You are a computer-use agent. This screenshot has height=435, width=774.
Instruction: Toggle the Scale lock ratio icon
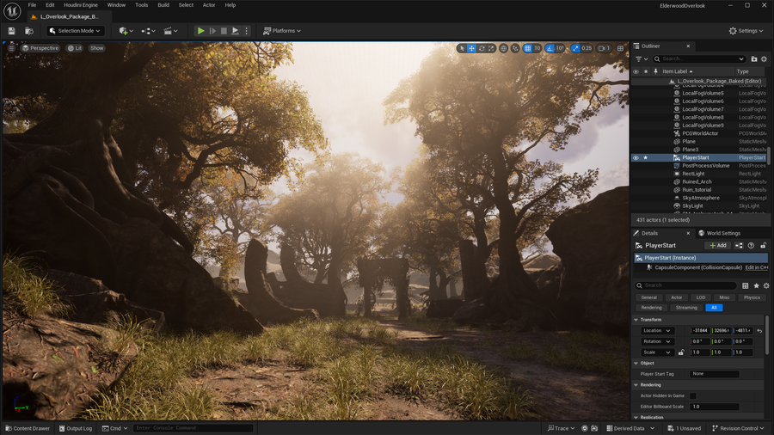pos(681,352)
